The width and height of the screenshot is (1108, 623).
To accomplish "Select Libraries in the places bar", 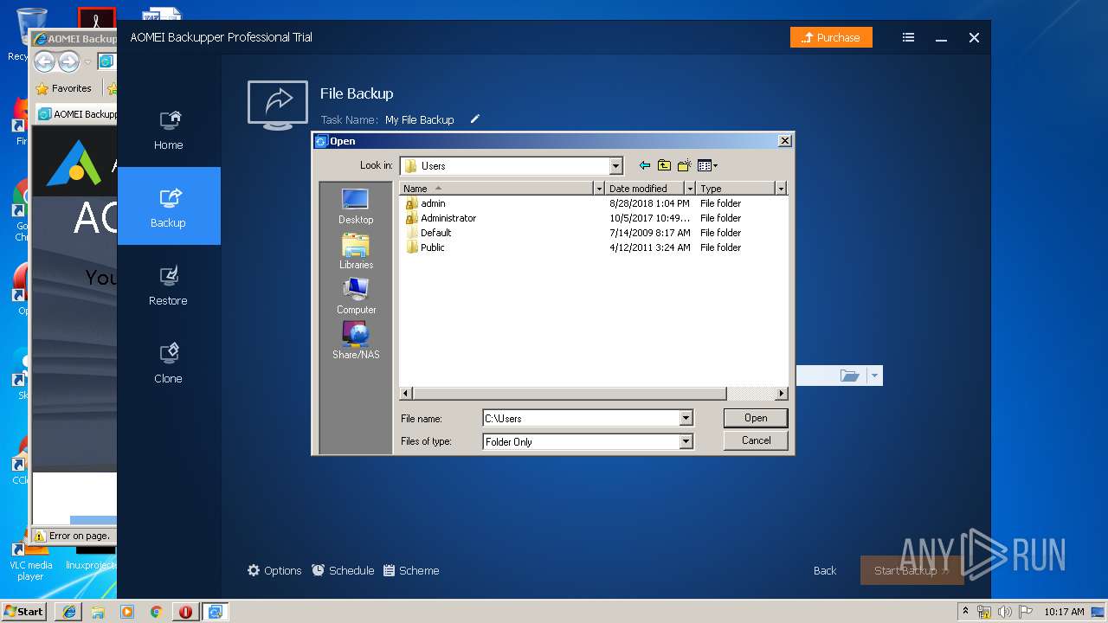I will 356,252.
